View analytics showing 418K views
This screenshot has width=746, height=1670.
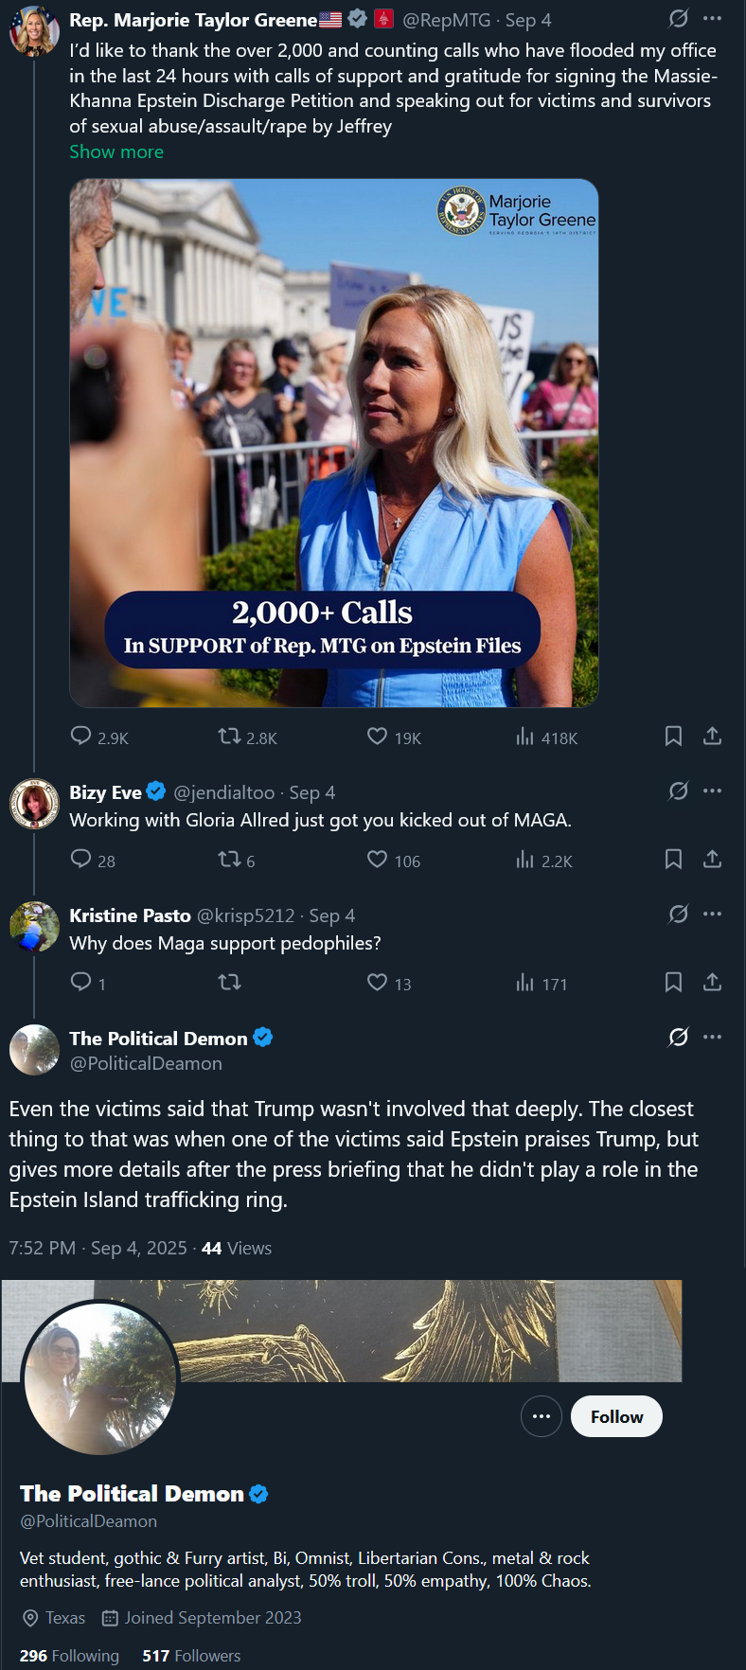[525, 737]
